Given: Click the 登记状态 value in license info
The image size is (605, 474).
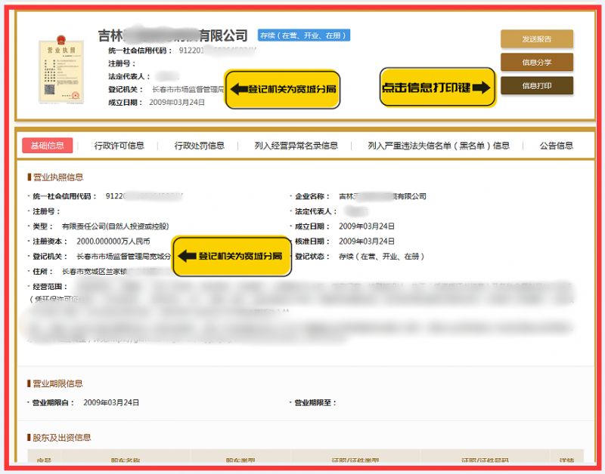Looking at the screenshot, I should 381,257.
